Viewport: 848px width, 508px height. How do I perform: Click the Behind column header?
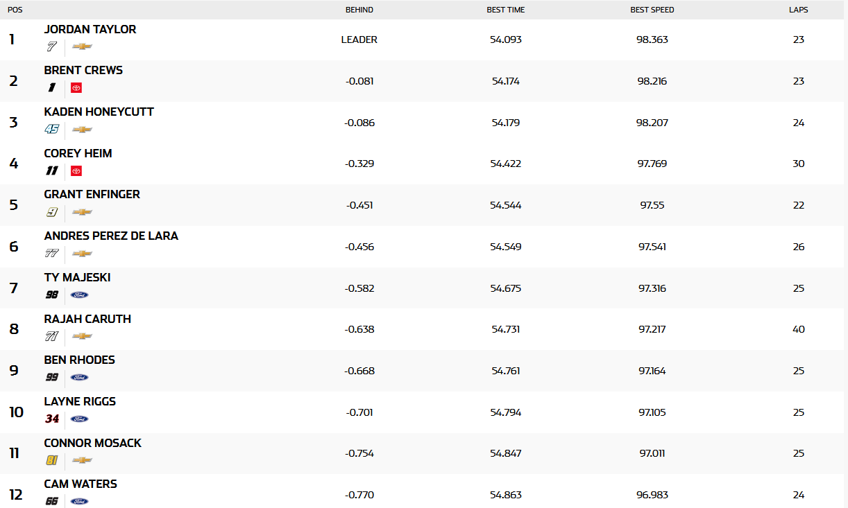(x=359, y=10)
